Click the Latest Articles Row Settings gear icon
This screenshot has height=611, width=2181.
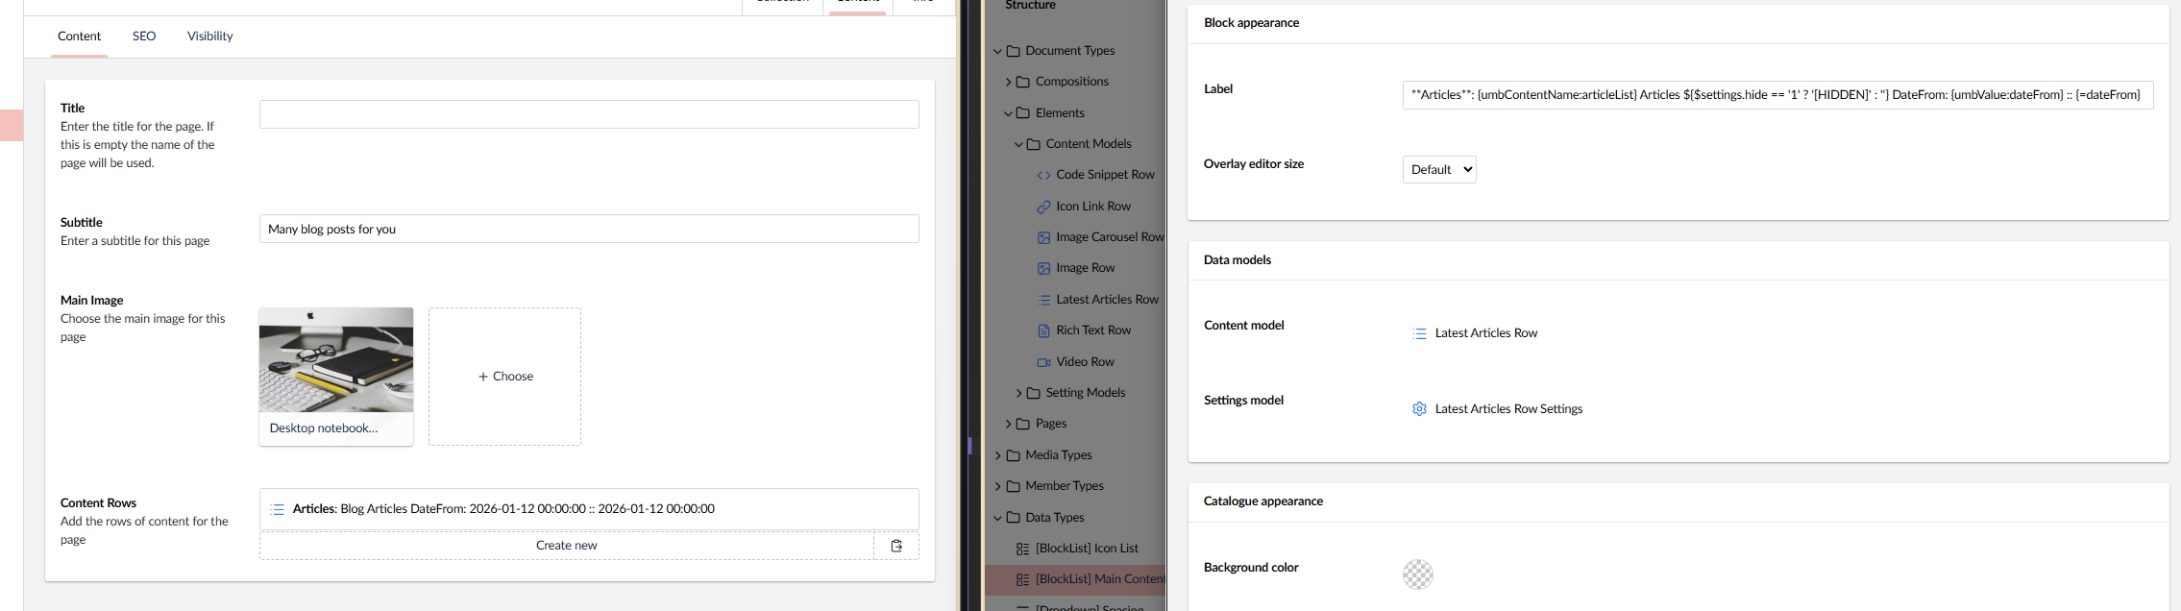pos(1419,409)
